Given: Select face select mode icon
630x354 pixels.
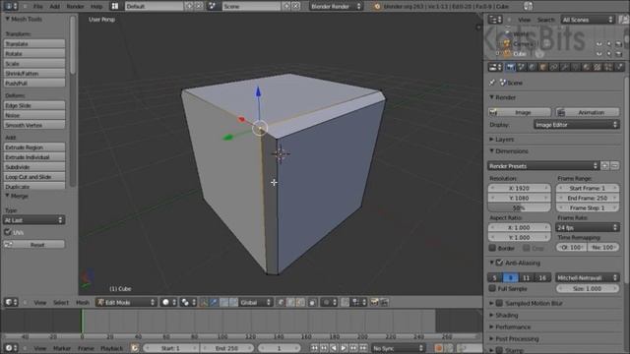Looking at the screenshot, I should click(300, 302).
